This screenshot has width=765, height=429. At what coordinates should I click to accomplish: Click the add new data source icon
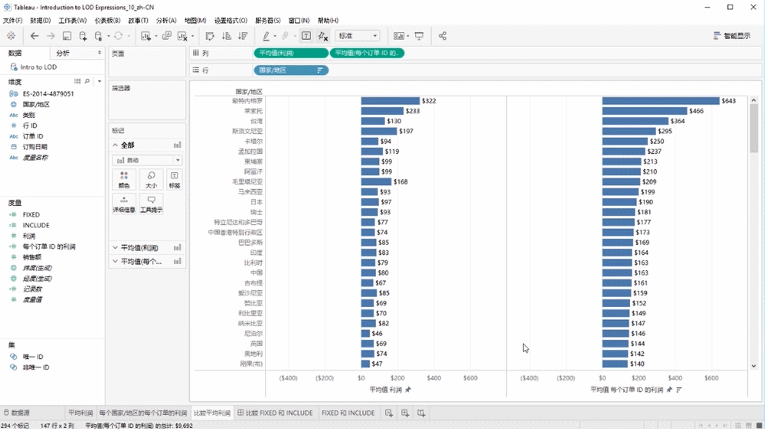click(x=82, y=36)
